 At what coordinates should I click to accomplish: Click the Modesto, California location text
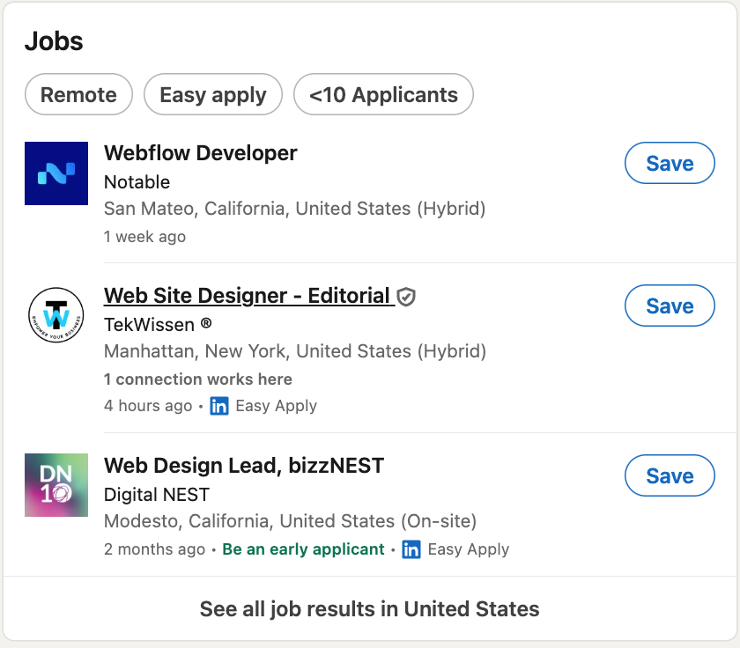(x=290, y=520)
